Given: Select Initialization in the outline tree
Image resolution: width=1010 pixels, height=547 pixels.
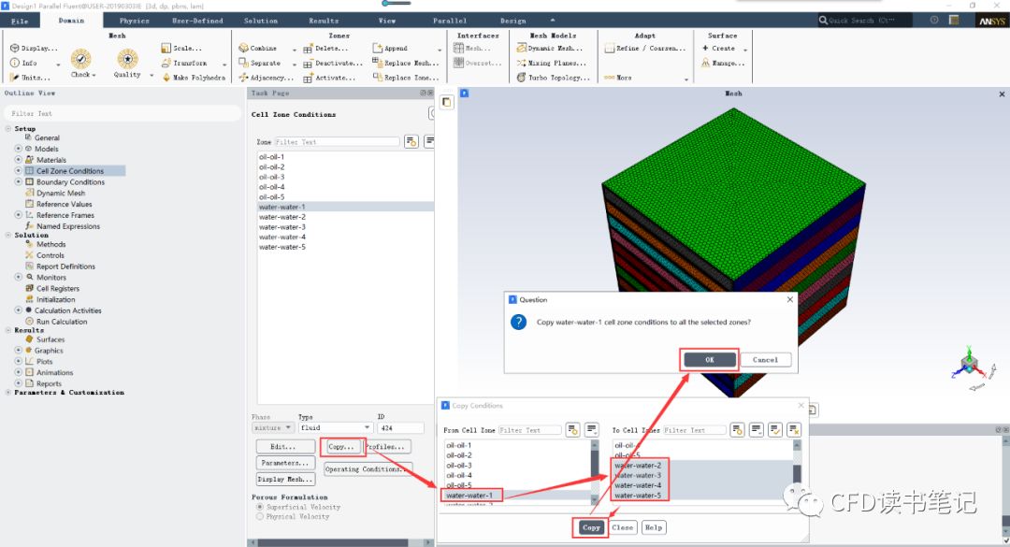Looking at the screenshot, I should click(55, 299).
